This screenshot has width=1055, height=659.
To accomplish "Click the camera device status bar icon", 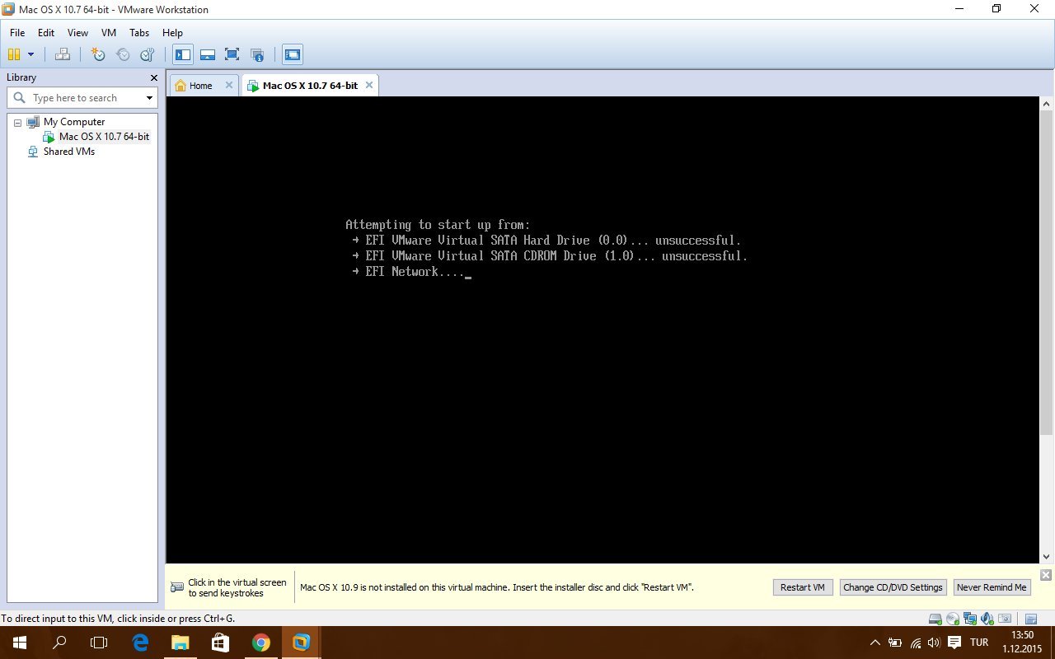I will point(1005,619).
